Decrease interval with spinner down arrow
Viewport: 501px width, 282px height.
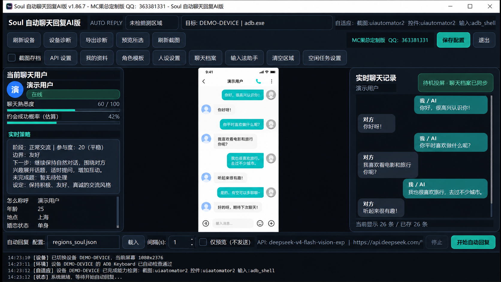192,245
